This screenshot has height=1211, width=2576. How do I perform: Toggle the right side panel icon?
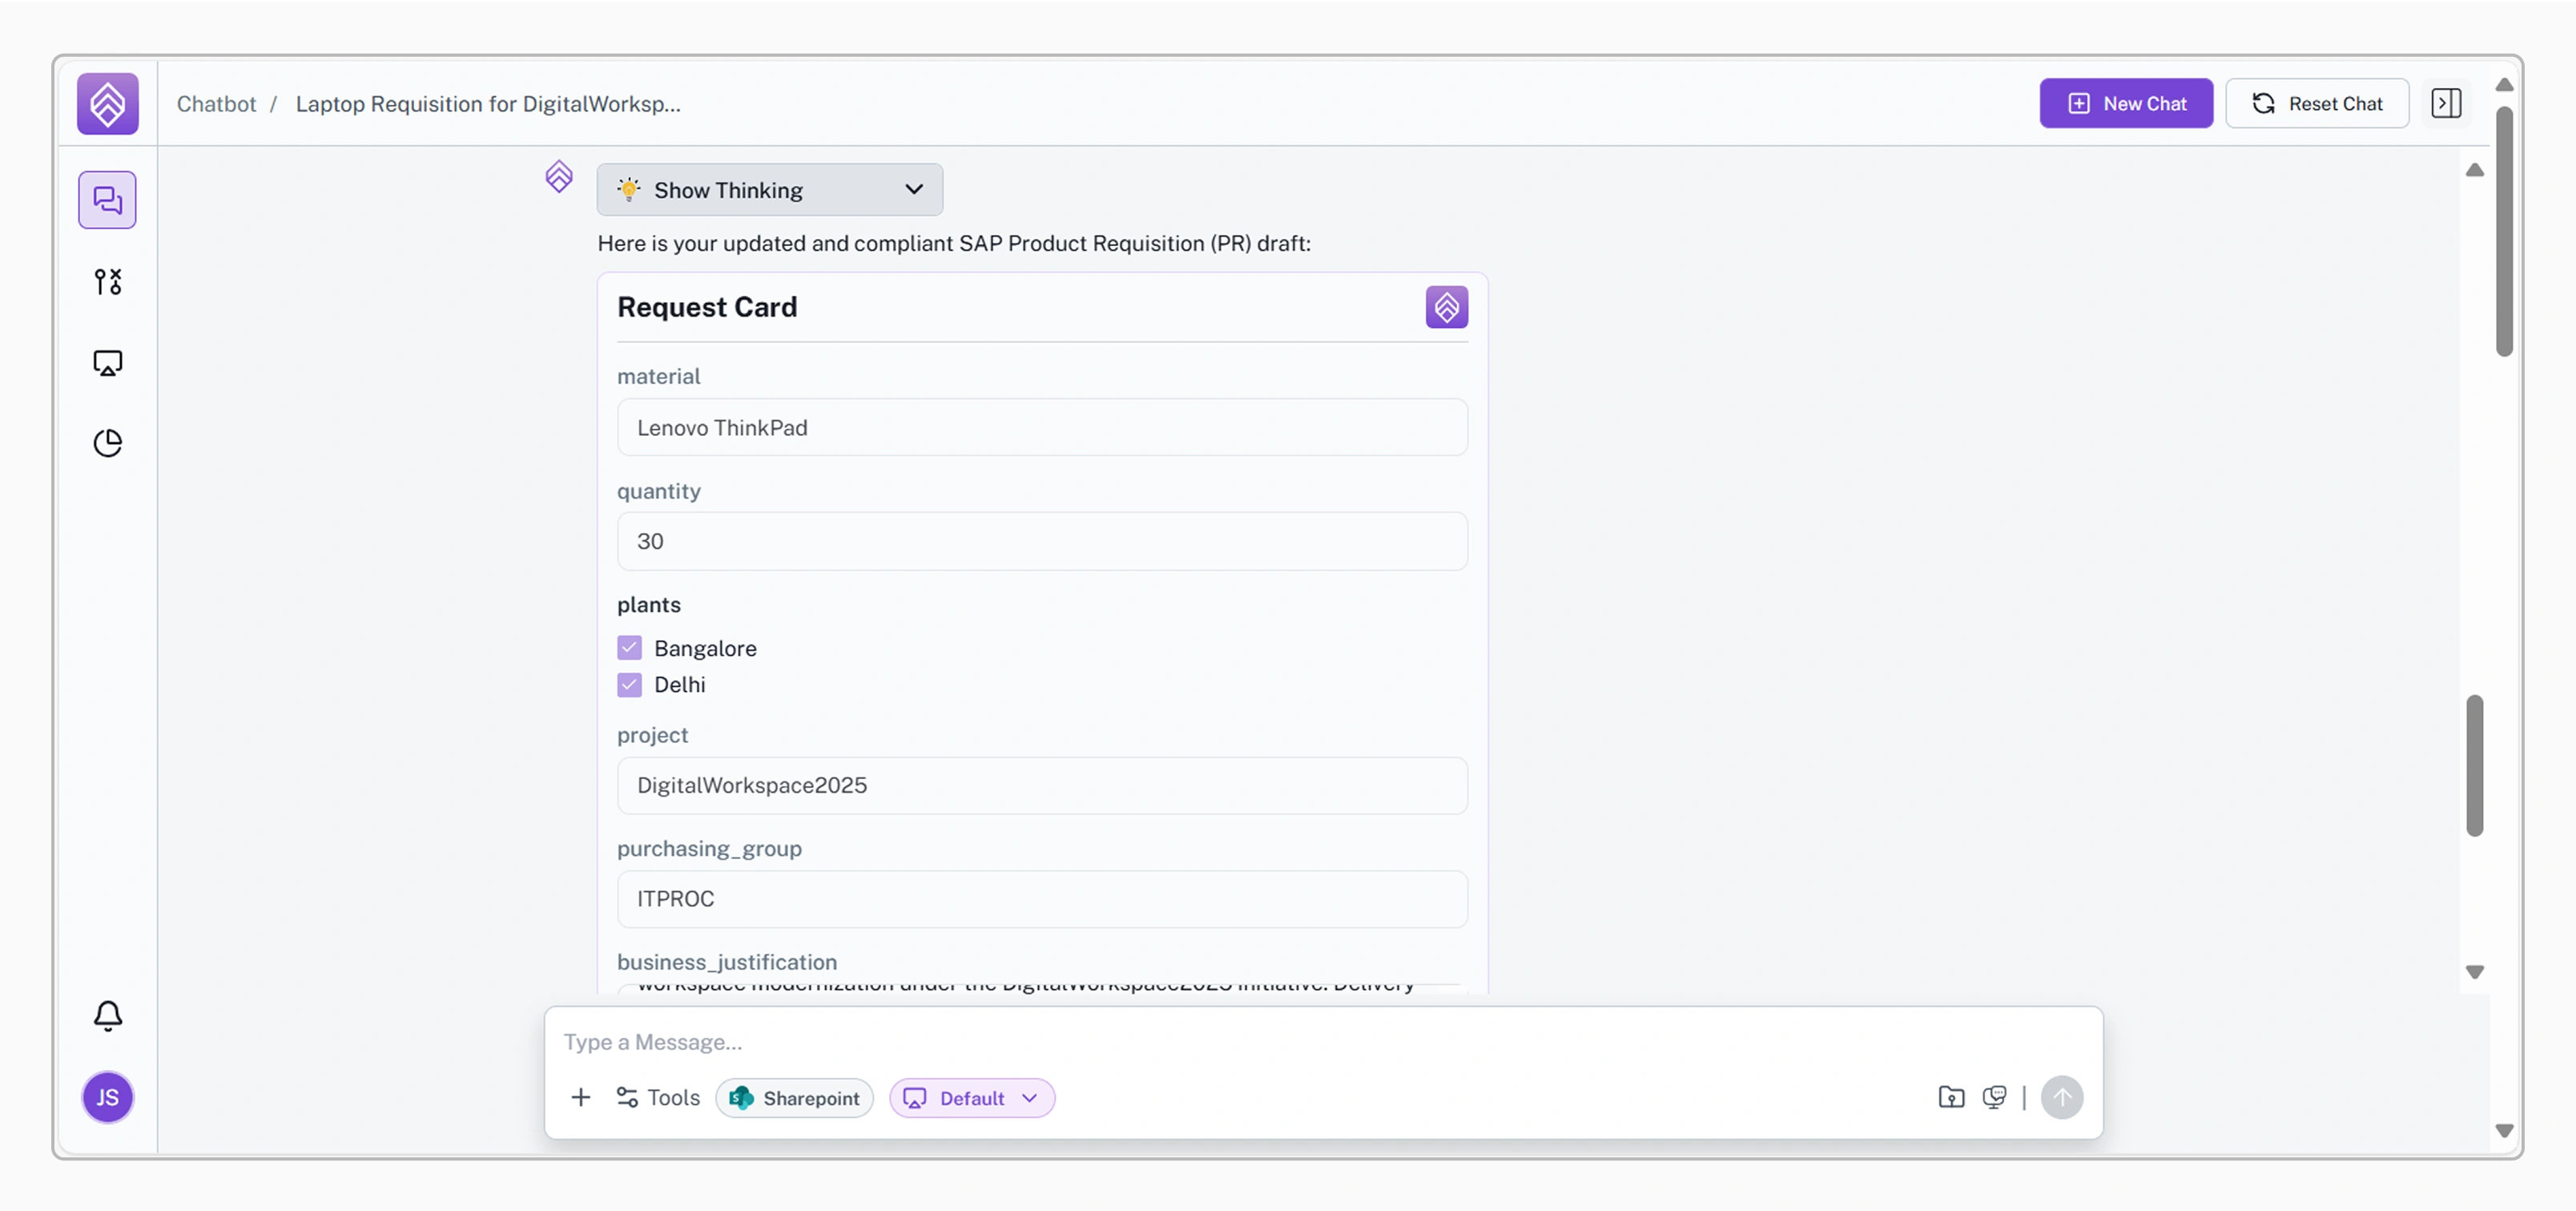point(2446,103)
